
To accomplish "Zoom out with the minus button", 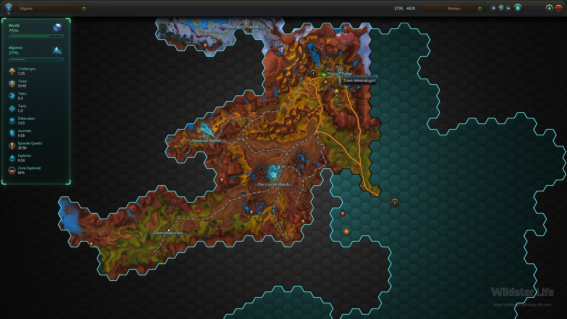I will tap(508, 8).
